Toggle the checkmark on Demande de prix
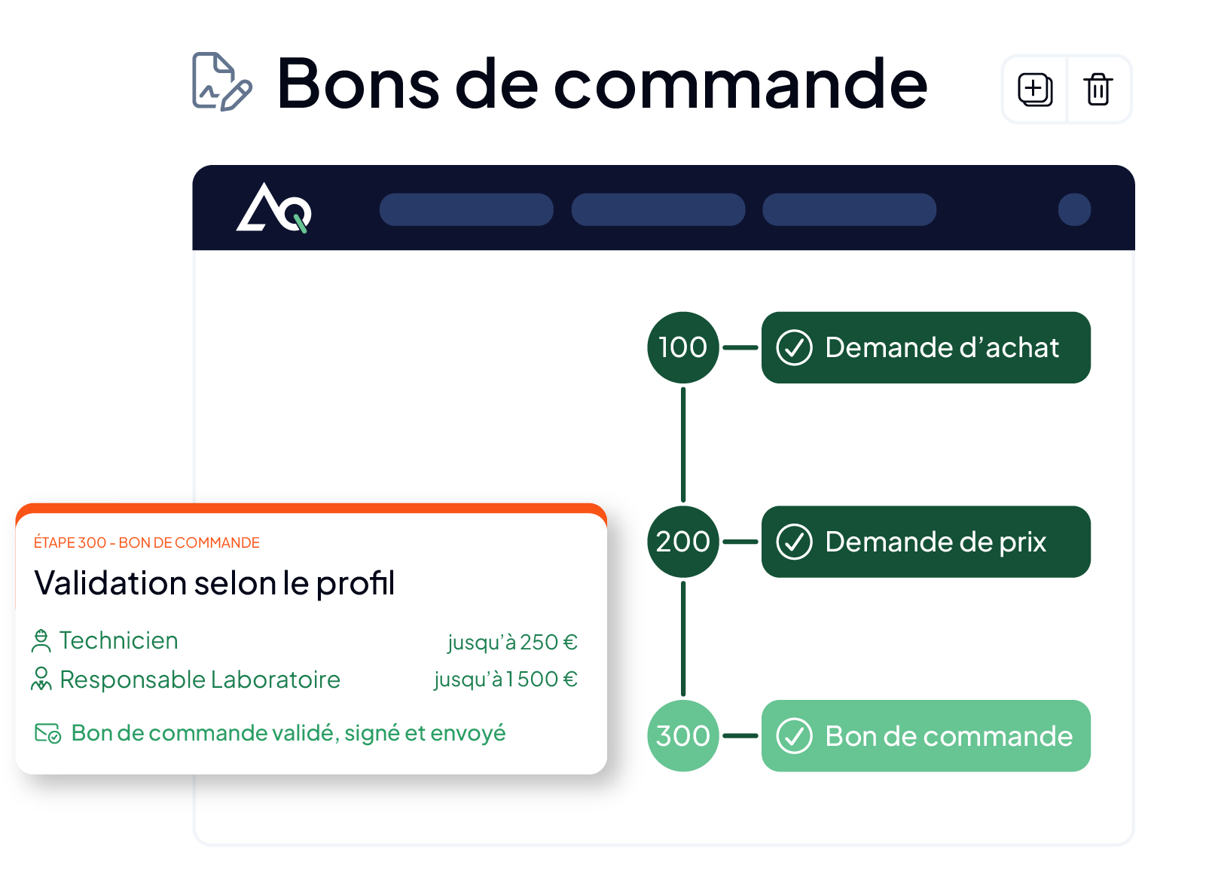This screenshot has width=1209, height=892. point(794,542)
